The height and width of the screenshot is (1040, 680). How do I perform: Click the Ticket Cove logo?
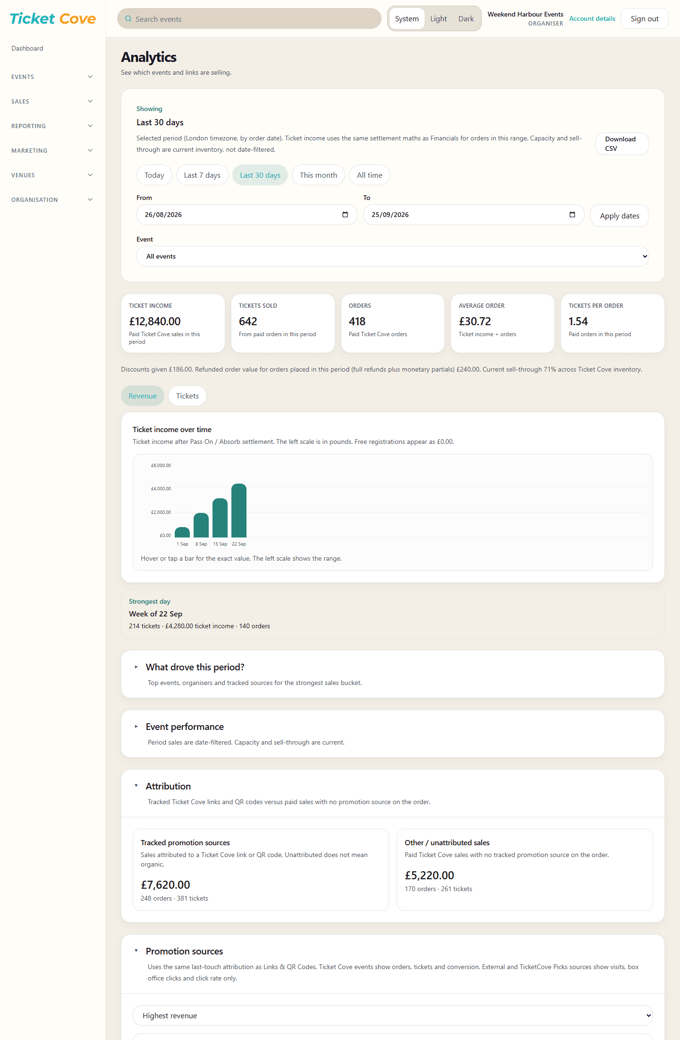click(x=53, y=18)
